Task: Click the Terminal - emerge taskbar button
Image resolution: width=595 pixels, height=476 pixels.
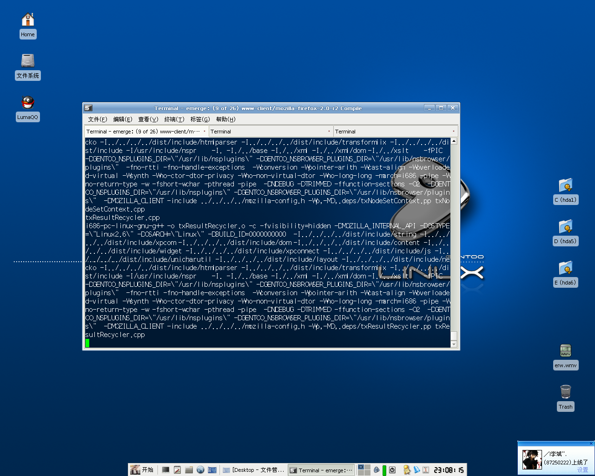Action: [x=321, y=470]
